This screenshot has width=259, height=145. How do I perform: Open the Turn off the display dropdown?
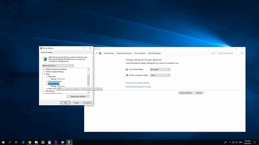point(160,70)
